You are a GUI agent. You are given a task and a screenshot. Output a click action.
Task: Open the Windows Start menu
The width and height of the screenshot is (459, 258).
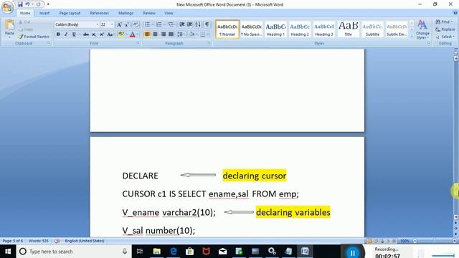tap(8, 252)
